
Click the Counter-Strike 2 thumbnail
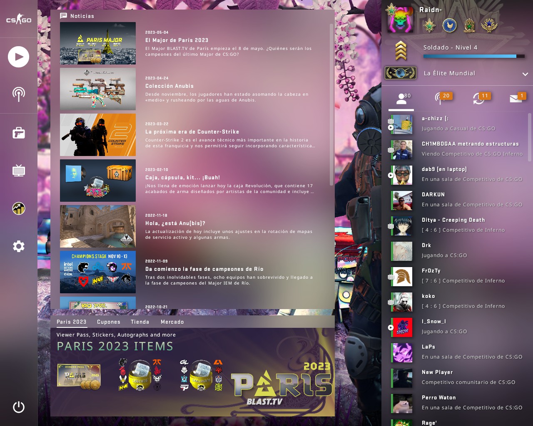[98, 135]
